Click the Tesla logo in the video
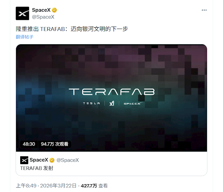Screen dimensions: 223x192 (x=91, y=103)
